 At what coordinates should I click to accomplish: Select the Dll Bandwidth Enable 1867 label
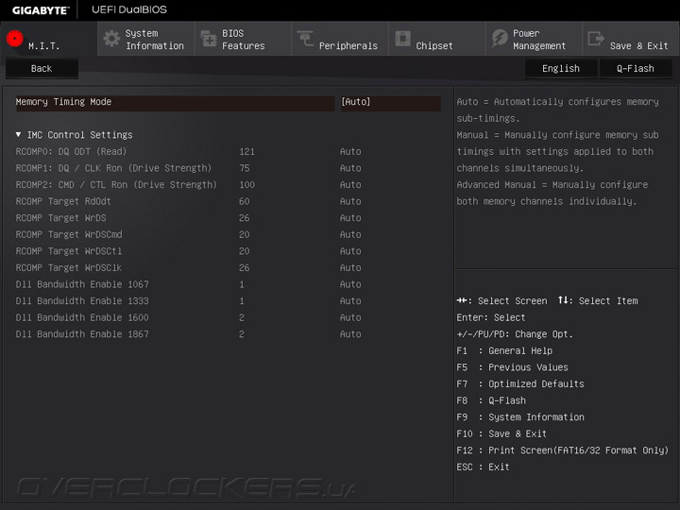tap(82, 334)
